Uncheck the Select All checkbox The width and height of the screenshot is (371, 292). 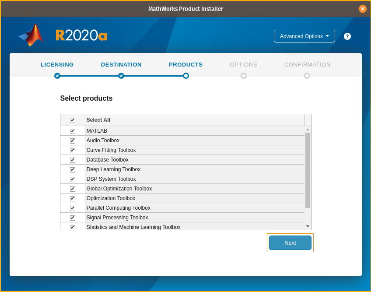(x=72, y=120)
